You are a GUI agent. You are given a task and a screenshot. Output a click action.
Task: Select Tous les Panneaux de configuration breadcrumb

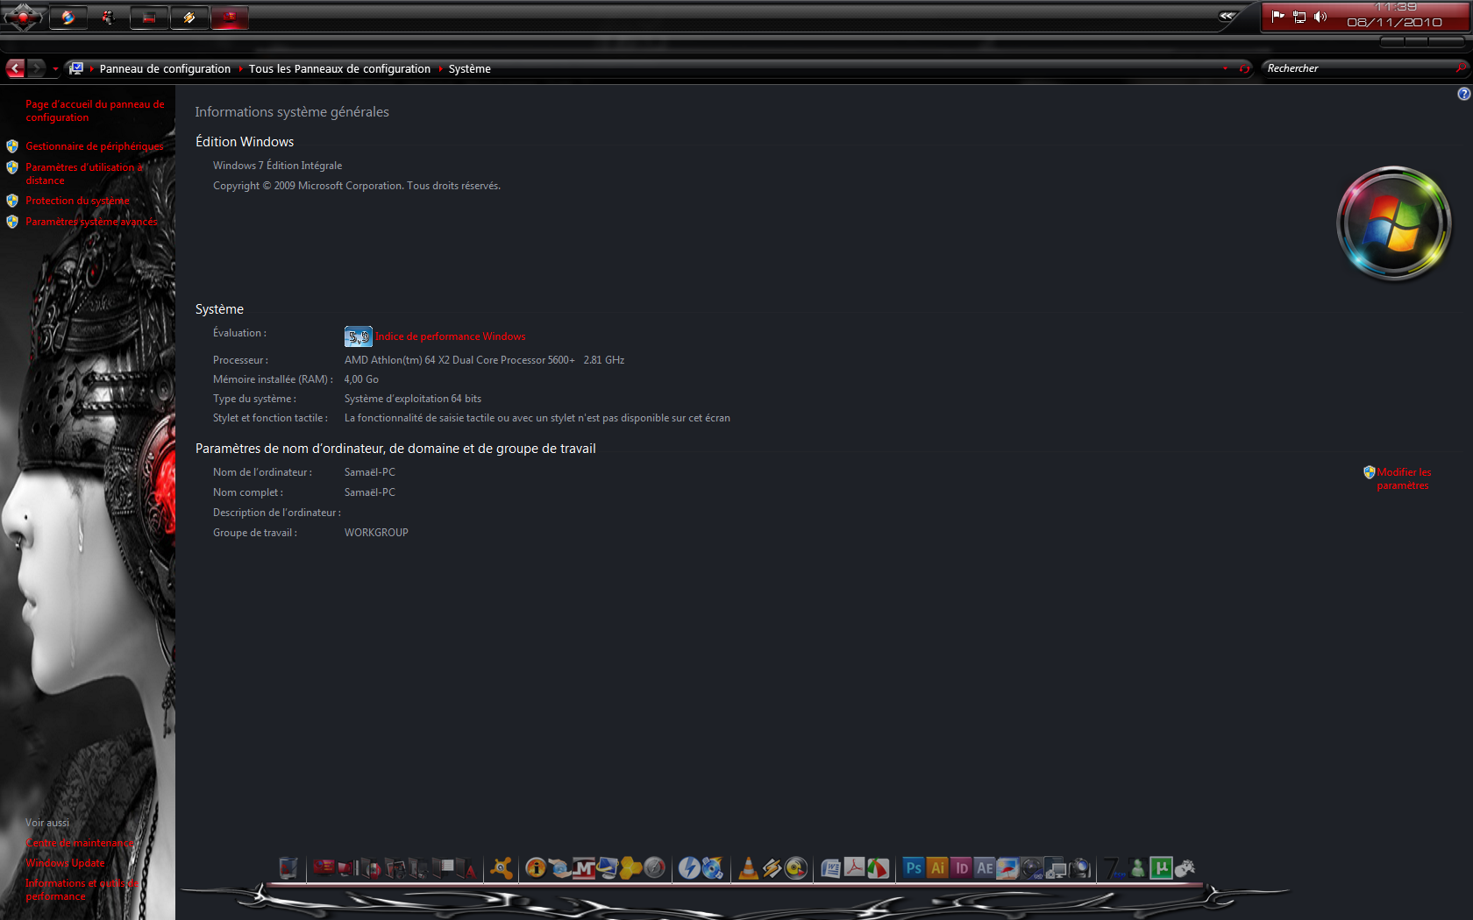click(339, 68)
